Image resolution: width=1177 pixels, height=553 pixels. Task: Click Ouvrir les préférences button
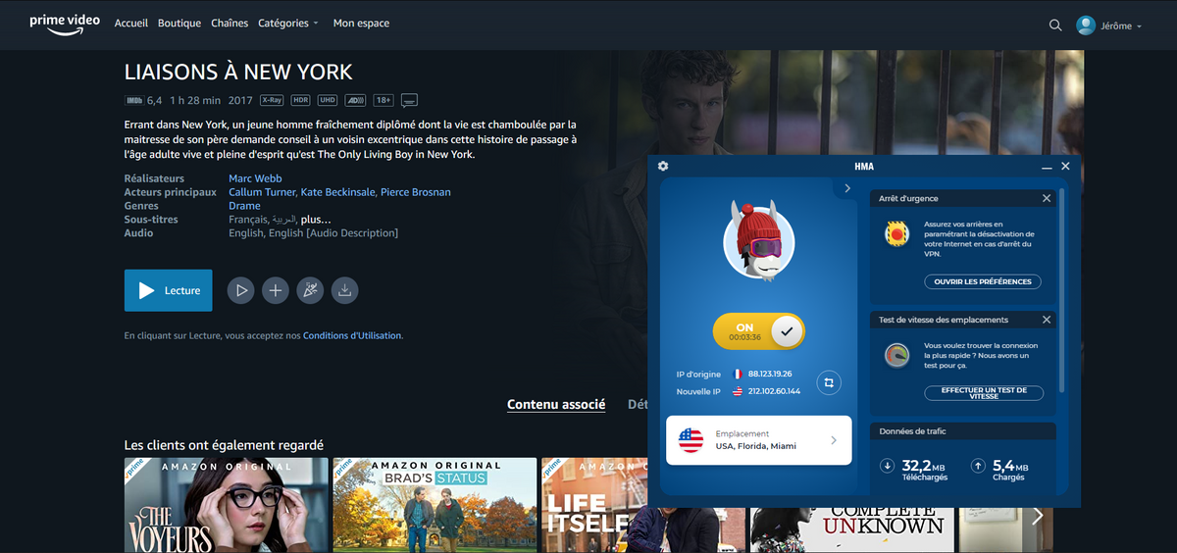point(982,281)
